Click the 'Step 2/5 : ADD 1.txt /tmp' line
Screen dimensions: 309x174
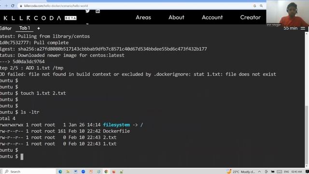(32, 68)
